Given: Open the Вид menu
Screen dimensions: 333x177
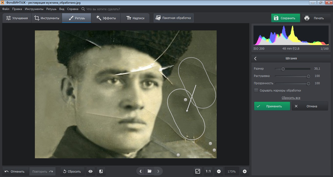Looking at the screenshot, I should click(62, 9).
